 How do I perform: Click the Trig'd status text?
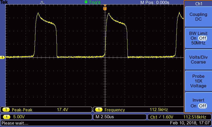point(95,2)
